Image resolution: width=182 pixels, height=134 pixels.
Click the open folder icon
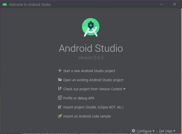click(60, 80)
